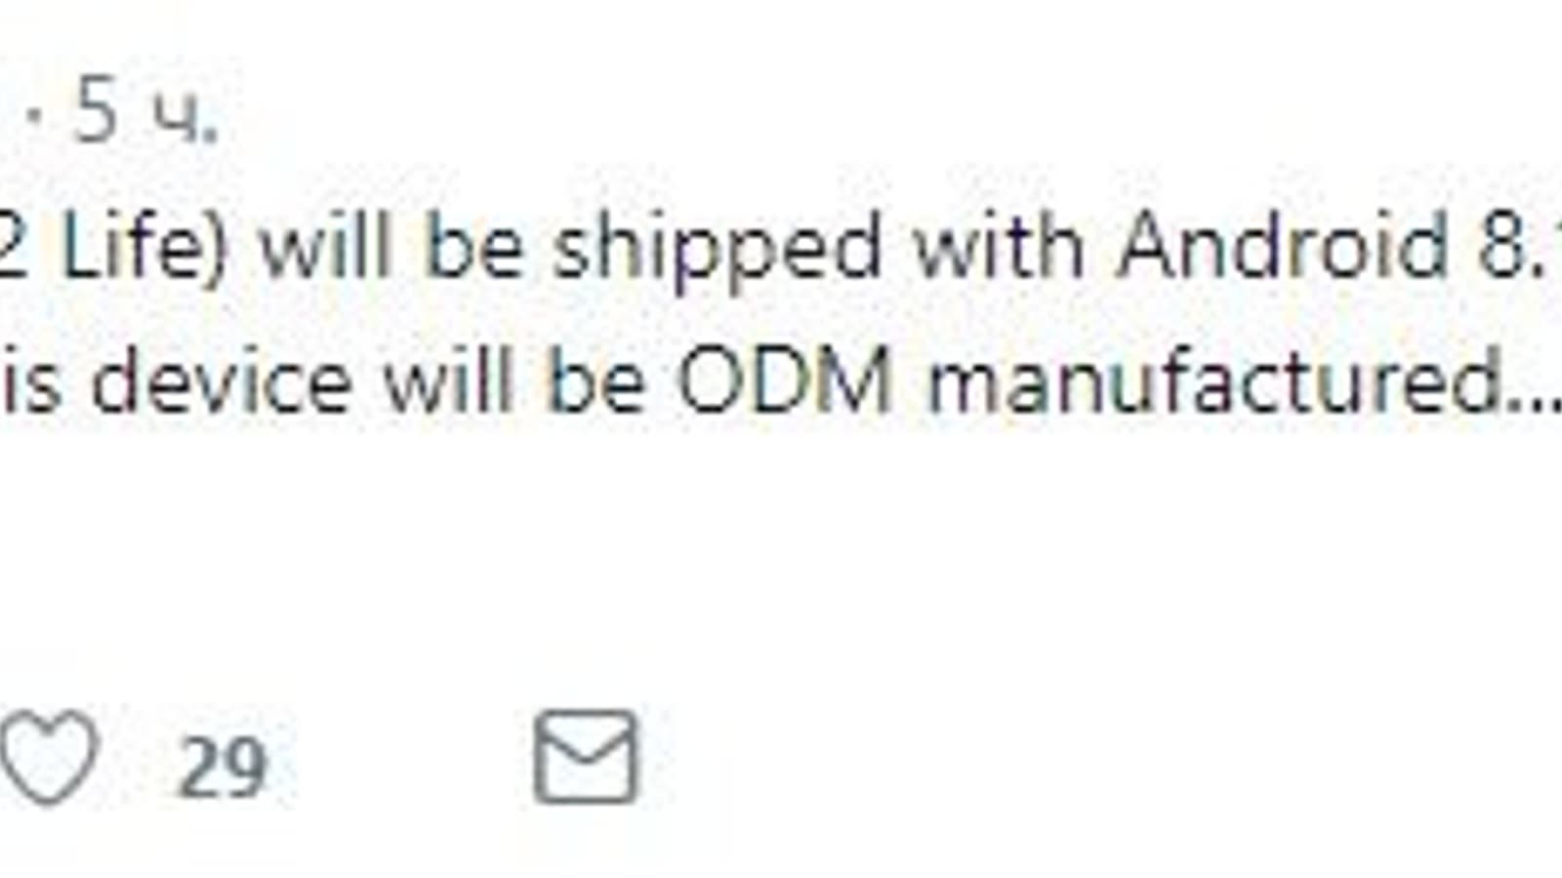The image size is (1562, 878).
Task: Click the word "with" before "Android"
Action: click(998, 246)
